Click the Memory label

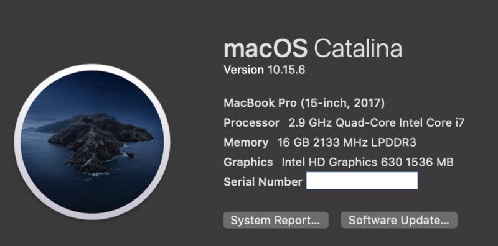click(246, 143)
